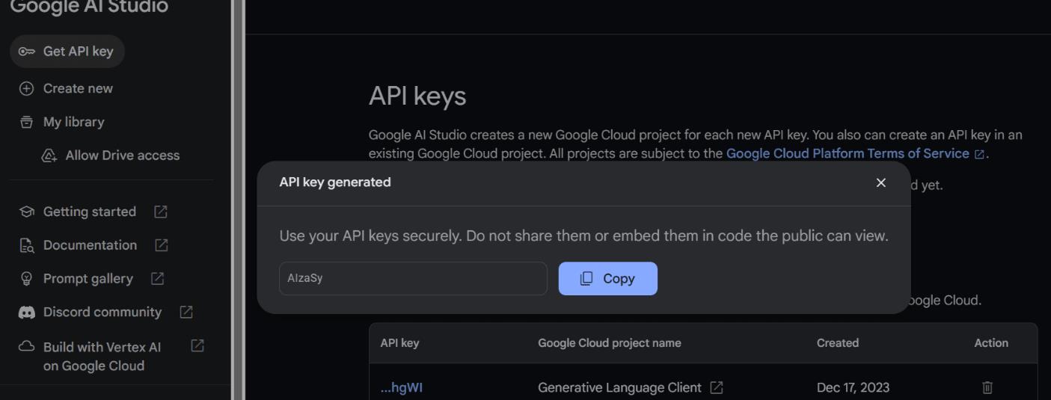This screenshot has height=400, width=1051.
Task: Click the cloud icon for Vertex AI
Action: click(x=26, y=347)
